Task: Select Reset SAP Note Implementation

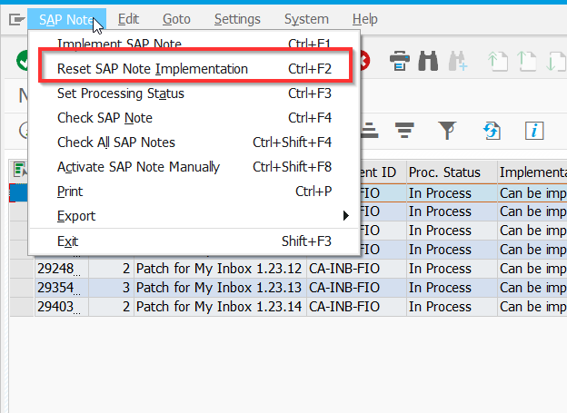Action: pyautogui.click(x=194, y=69)
